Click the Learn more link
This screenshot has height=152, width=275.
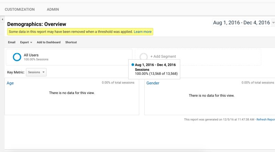coord(143,32)
